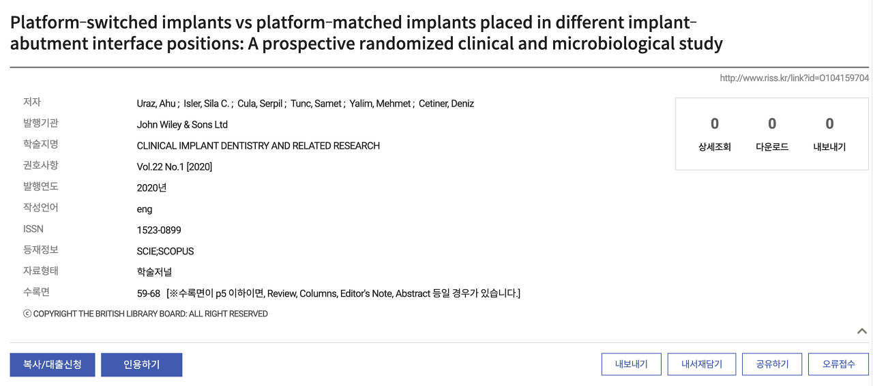
Task: Click the 공유하기 button
Action: point(772,364)
